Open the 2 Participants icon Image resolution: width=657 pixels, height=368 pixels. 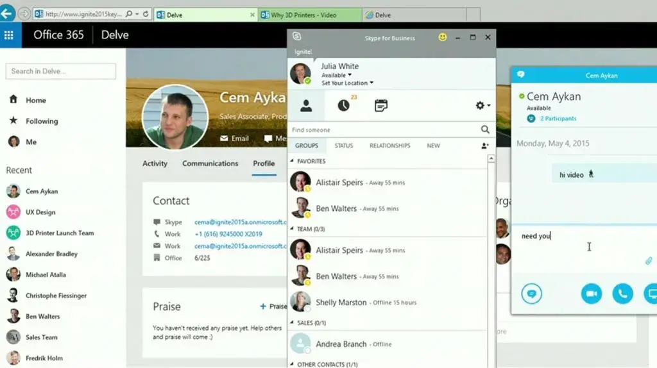[531, 119]
